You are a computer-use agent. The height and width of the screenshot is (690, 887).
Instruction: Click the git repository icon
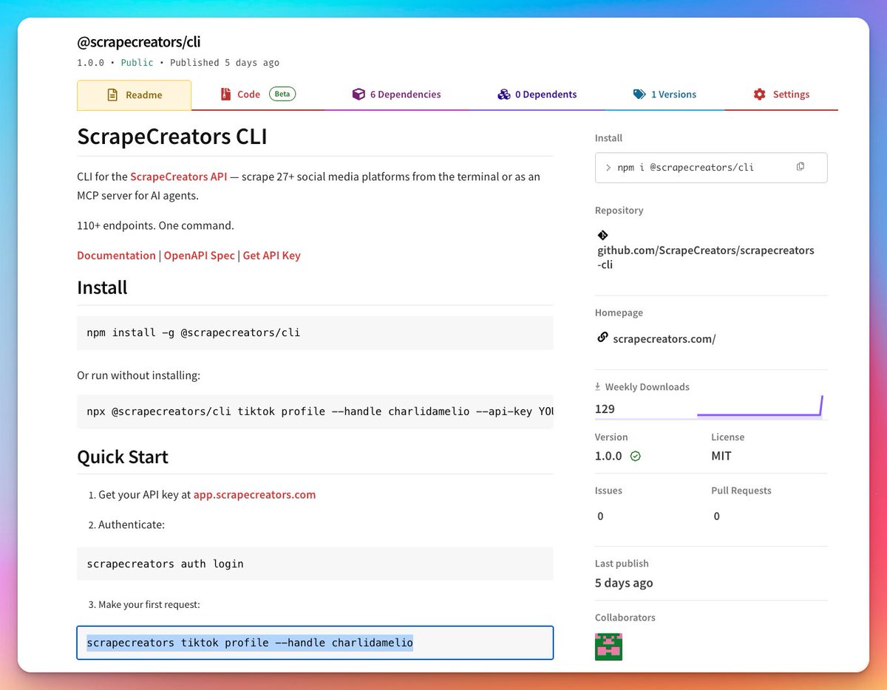[602, 236]
